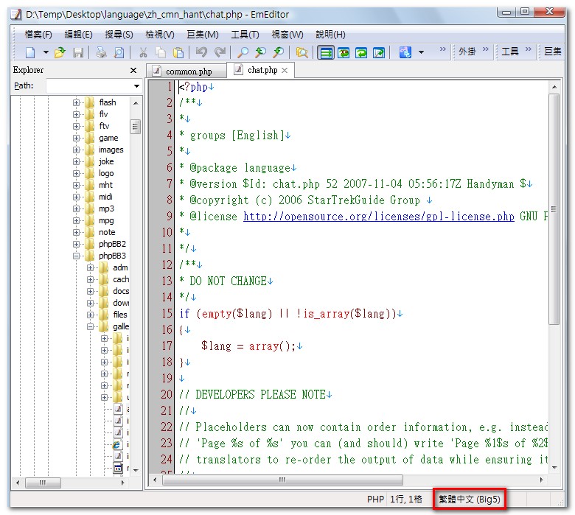This screenshot has width=575, height=515.
Task: Click the Open file folder icon
Action: point(60,52)
